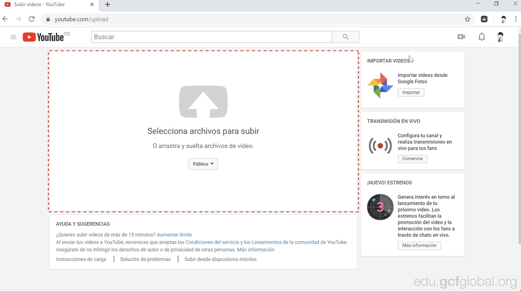Reload the page
Image resolution: width=521 pixels, height=291 pixels.
tap(32, 19)
